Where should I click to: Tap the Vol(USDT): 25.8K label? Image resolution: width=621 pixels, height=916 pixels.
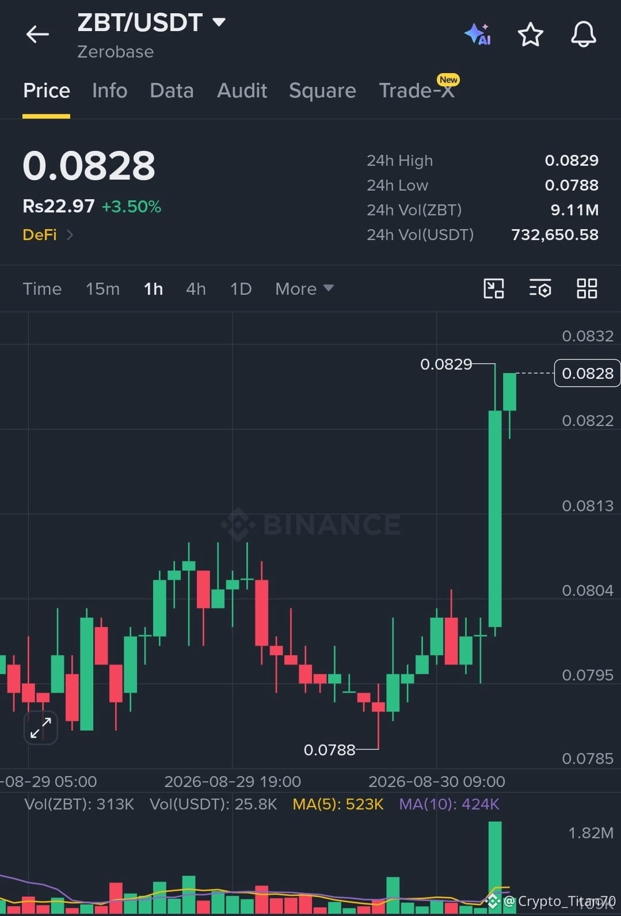pos(213,804)
